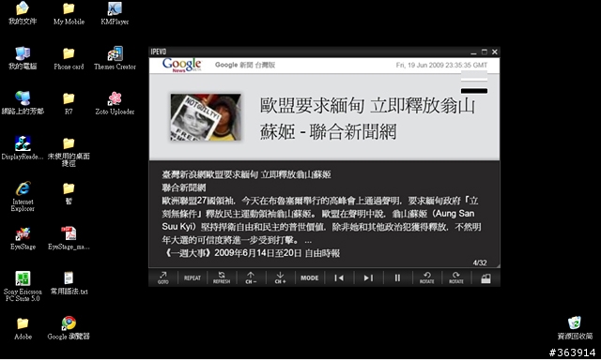Open 常用語法.txt text file
The width and height of the screenshot is (601, 360).
click(69, 283)
